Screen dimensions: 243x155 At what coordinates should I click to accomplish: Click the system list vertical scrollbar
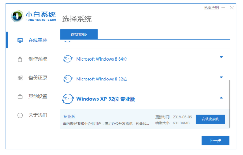229,103
